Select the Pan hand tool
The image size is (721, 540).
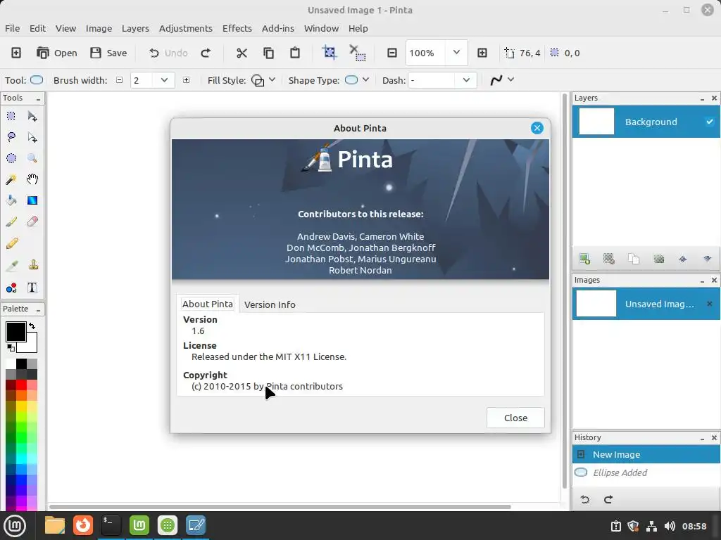pos(32,179)
